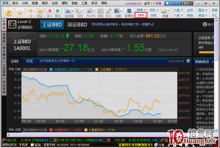The image size is (220, 148).
Task: Open the 智能 menu
Action: pyautogui.click(x=74, y=3)
